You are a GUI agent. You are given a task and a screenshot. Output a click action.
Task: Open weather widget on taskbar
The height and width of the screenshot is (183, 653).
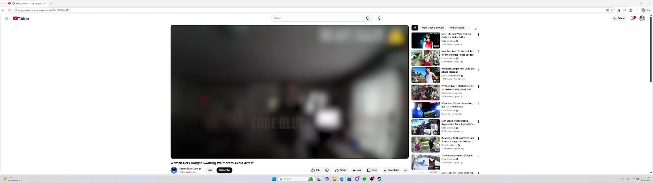[12, 179]
